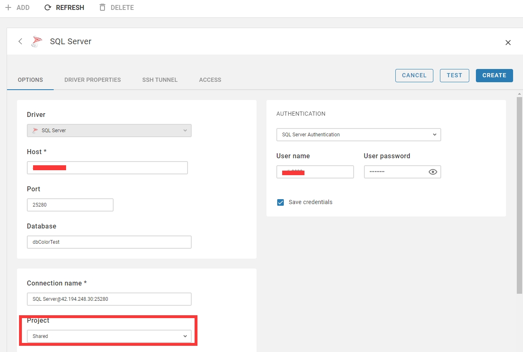Click the vertical scrollbar on the right
The image size is (523, 352).
(x=519, y=194)
